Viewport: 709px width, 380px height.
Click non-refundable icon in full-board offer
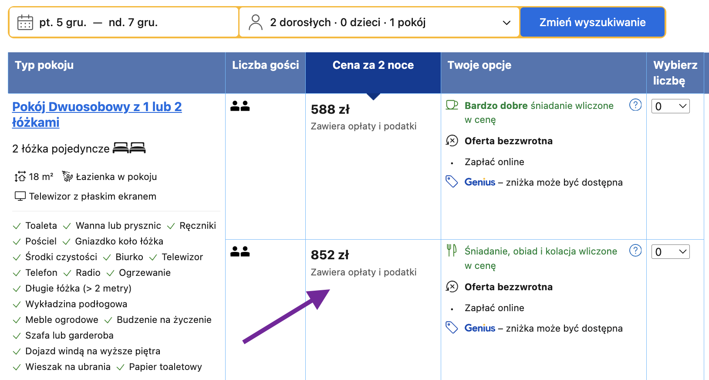click(452, 287)
